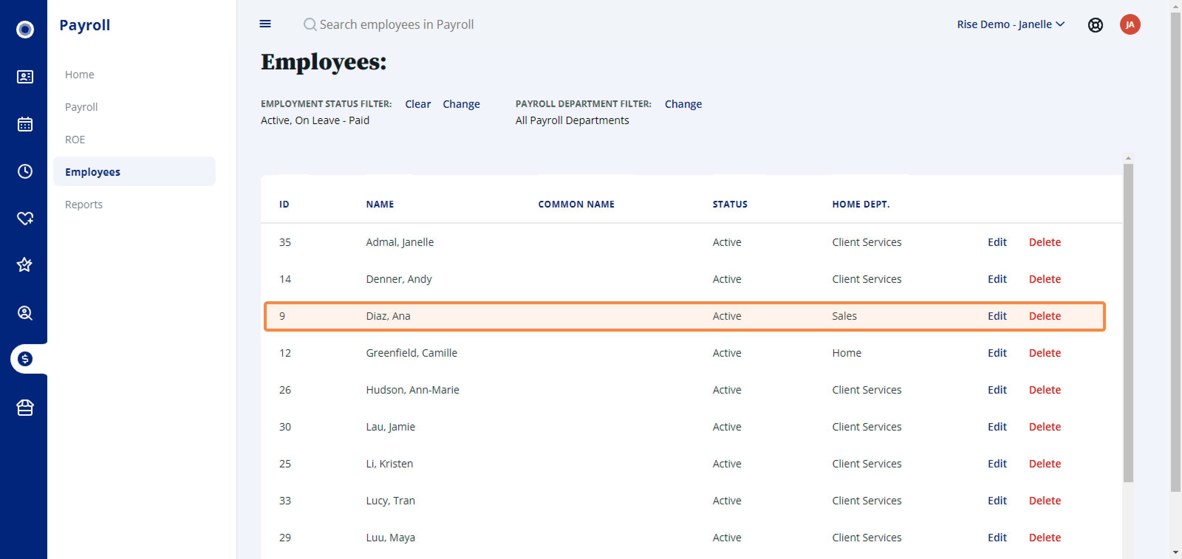Click the All Payroll Departments filter value

[x=572, y=120]
